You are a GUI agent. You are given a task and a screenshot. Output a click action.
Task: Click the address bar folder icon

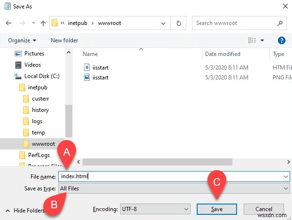click(x=54, y=23)
